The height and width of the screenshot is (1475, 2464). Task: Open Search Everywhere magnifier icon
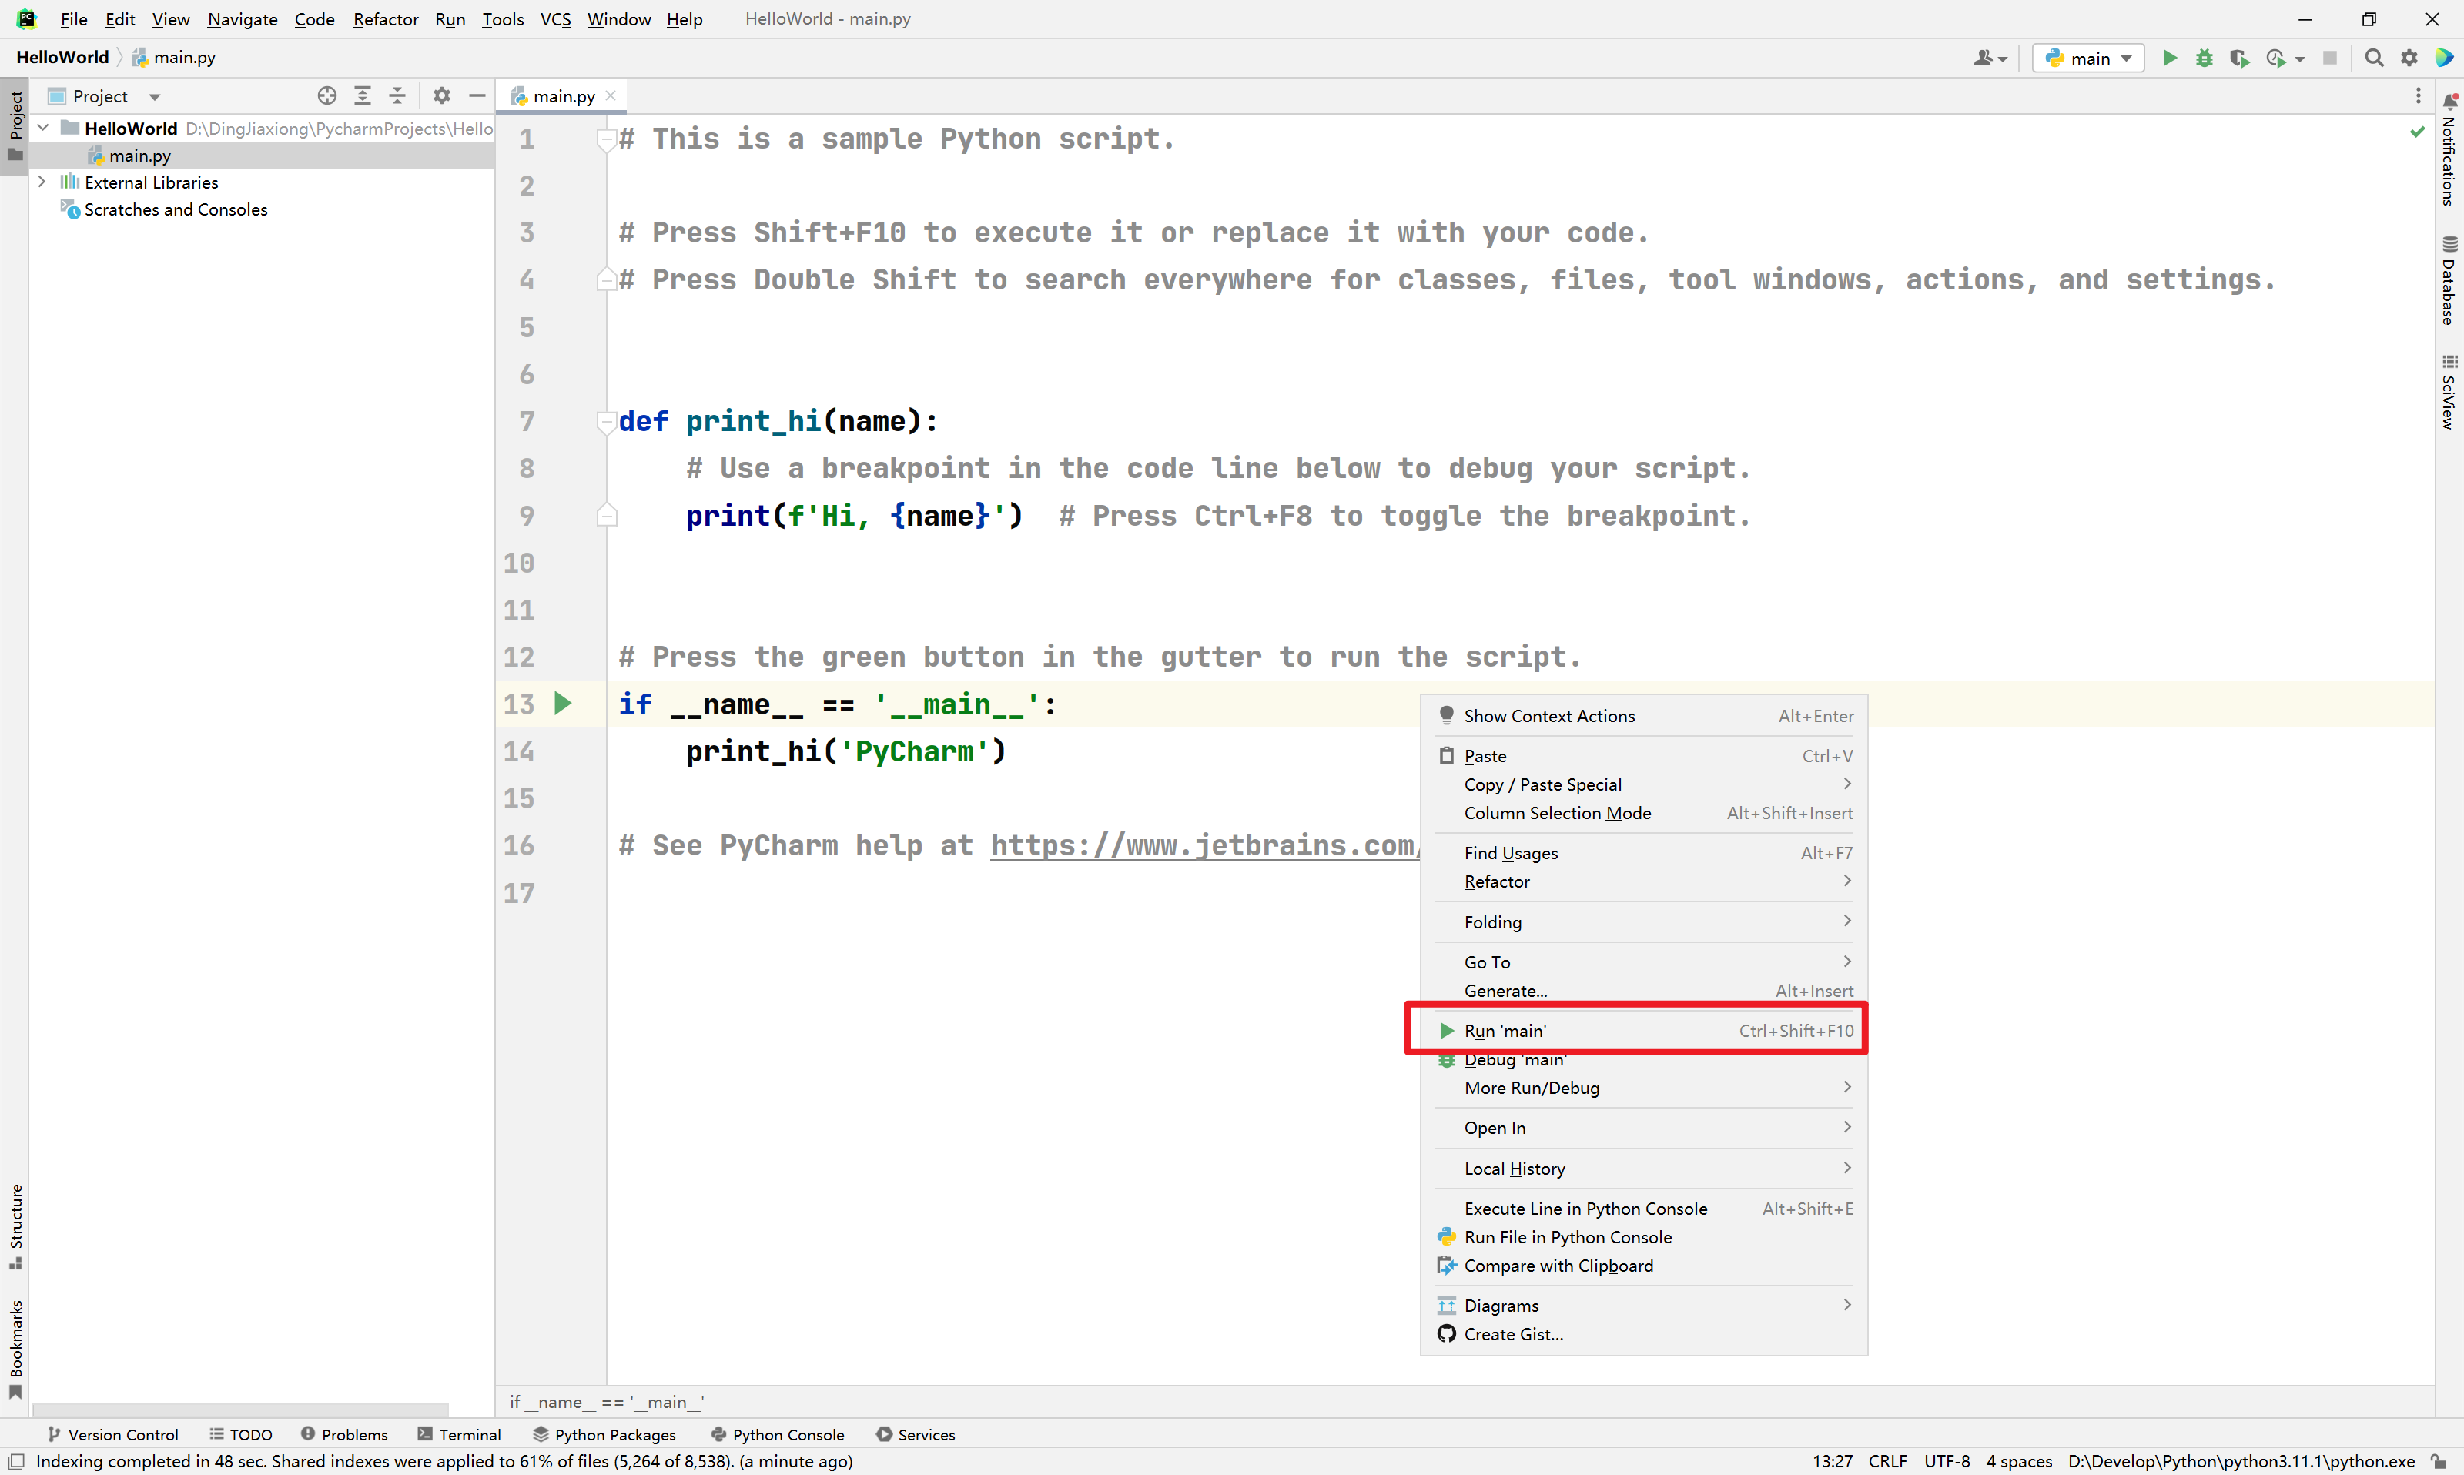click(x=2375, y=58)
